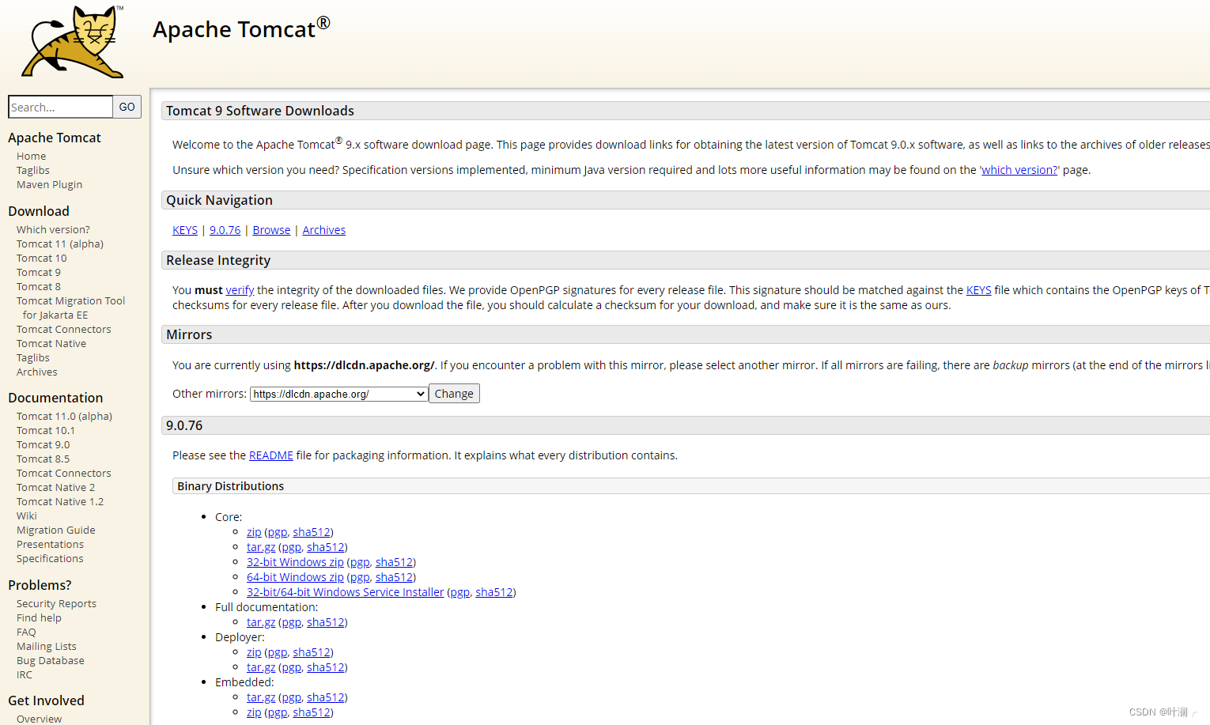Open the Maven Plugin sidebar link
Image resolution: width=1210 pixels, height=725 pixels.
[49, 183]
